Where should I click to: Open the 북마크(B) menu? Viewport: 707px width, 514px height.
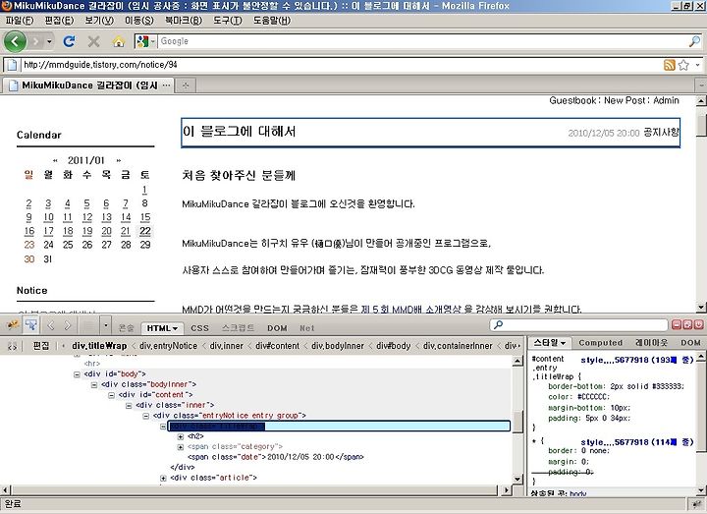pyautogui.click(x=184, y=21)
